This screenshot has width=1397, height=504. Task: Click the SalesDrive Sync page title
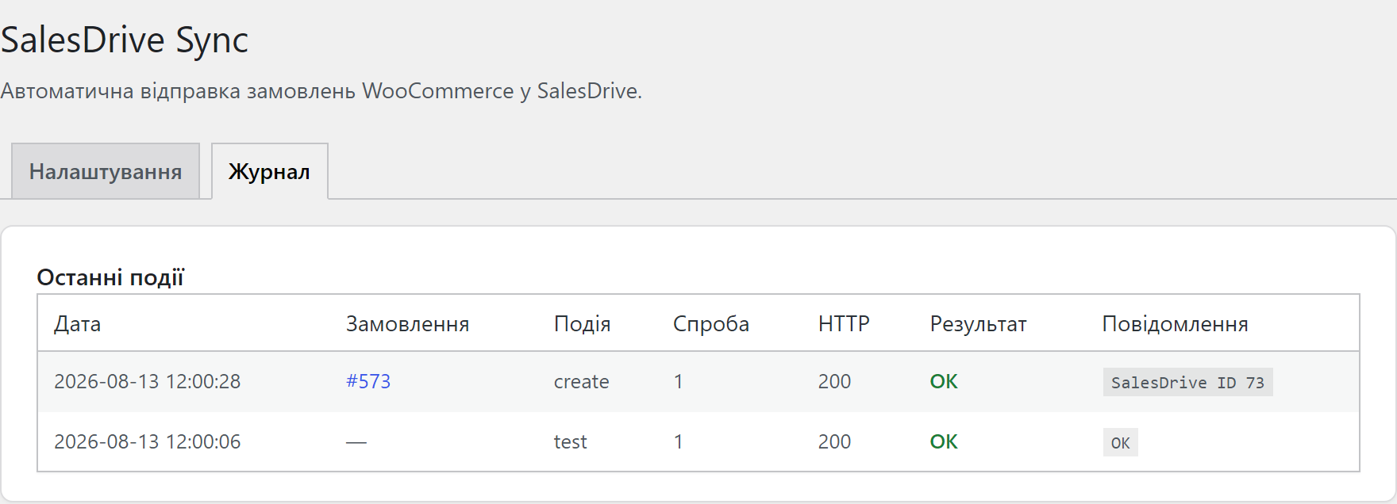pos(125,40)
